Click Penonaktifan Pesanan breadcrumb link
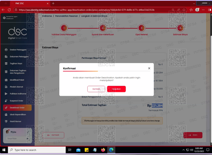 tap(67, 16)
